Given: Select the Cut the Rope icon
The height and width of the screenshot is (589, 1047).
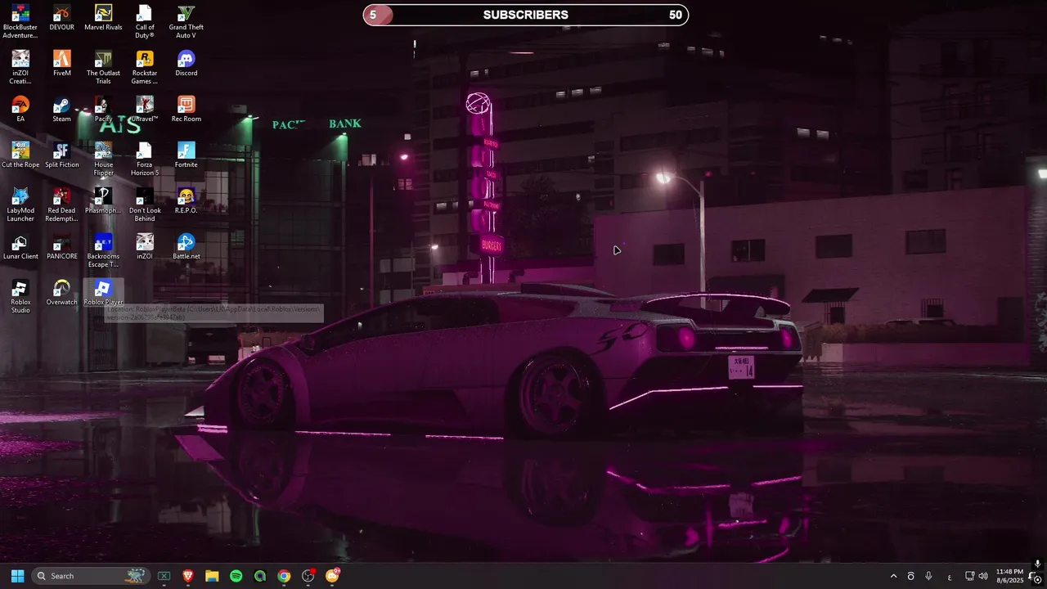Looking at the screenshot, I should [x=20, y=155].
